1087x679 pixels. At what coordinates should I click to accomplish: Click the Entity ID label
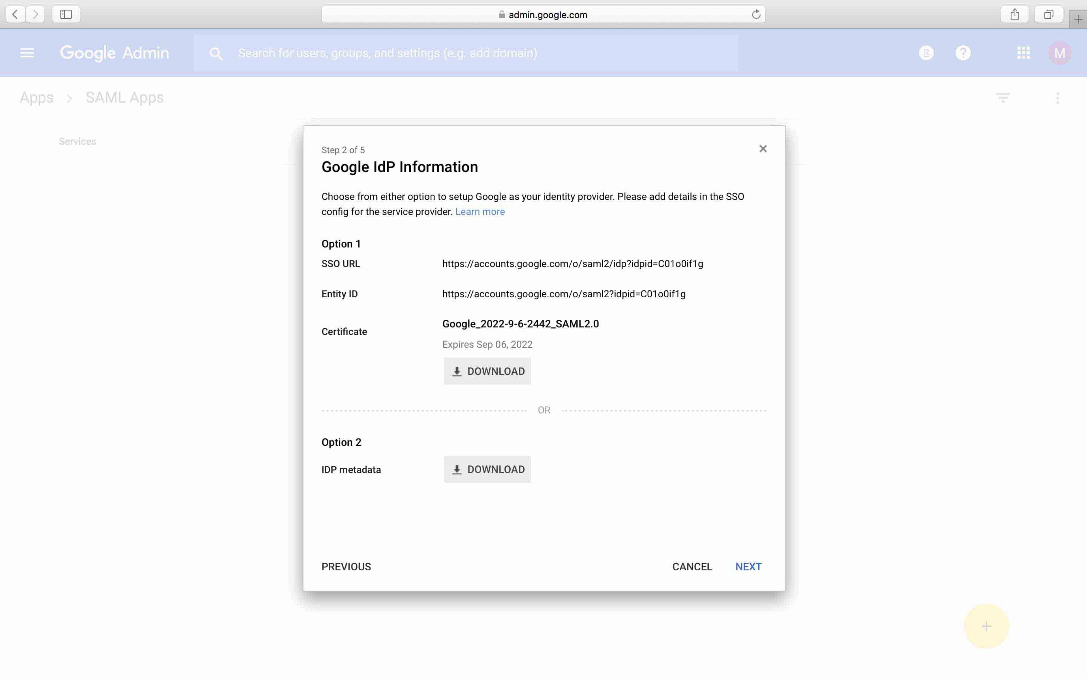(340, 294)
